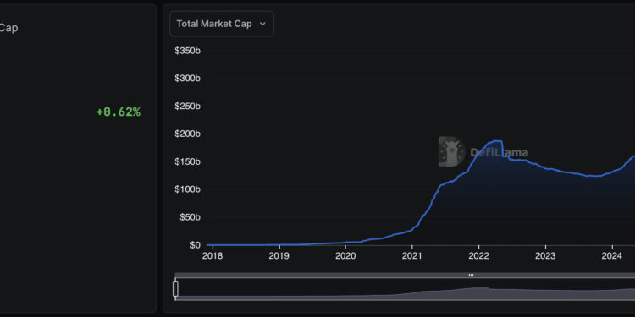Click the $150b axis label
Viewport: 635px width, 317px height.
point(187,161)
